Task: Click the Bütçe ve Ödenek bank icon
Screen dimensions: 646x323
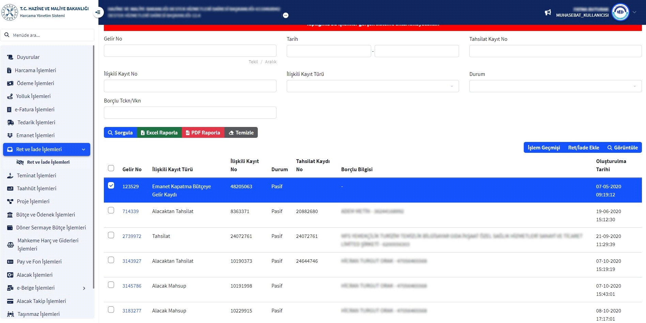Action: pyautogui.click(x=10, y=215)
